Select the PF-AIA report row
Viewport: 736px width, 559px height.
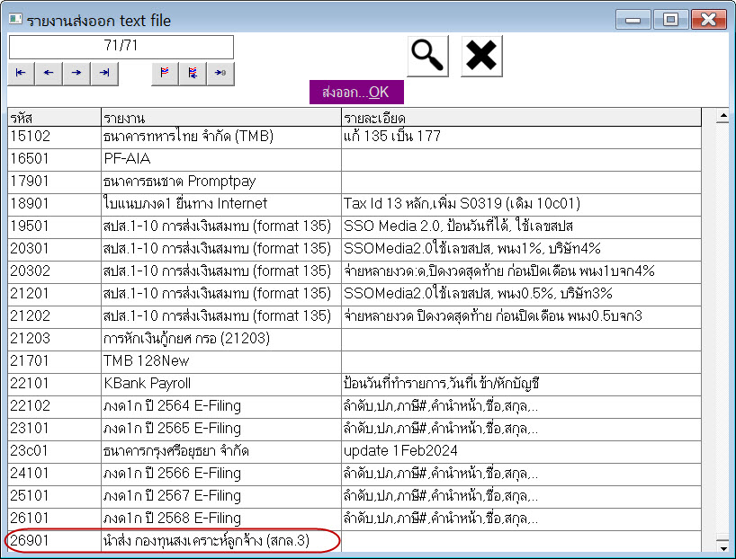click(355, 159)
